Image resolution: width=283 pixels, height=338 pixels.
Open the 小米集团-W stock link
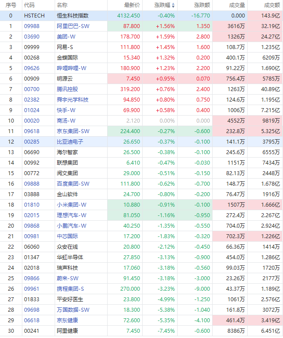[72, 205]
